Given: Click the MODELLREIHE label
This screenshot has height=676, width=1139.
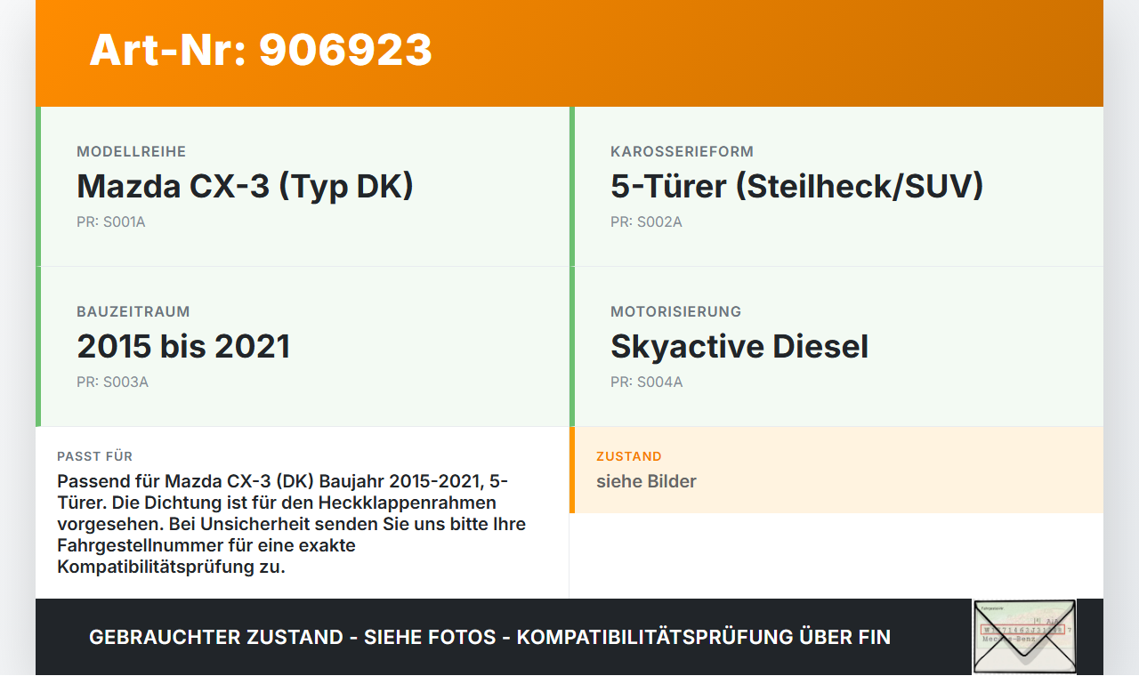Looking at the screenshot, I should pos(132,152).
